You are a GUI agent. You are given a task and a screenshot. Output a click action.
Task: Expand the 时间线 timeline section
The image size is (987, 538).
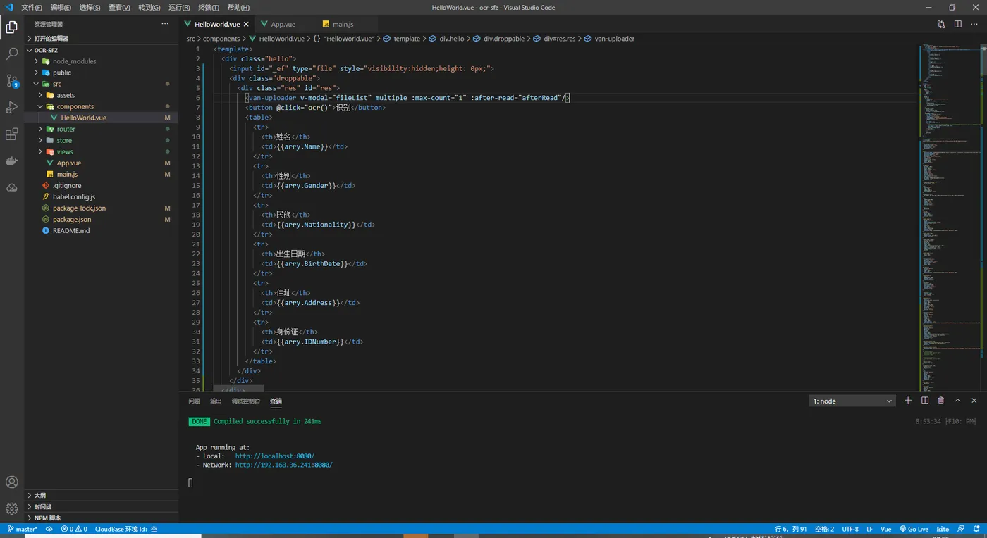click(101, 506)
